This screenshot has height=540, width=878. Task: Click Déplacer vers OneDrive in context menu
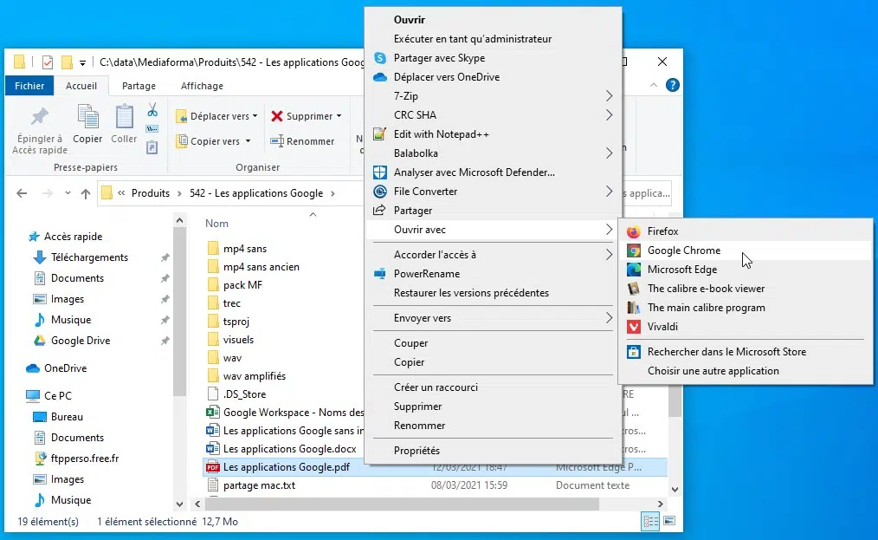pyautogui.click(x=446, y=77)
